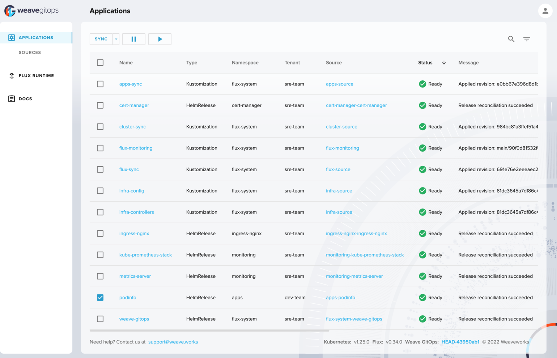This screenshot has width=557, height=358.
Task: Sort by Source column header
Action: (x=334, y=63)
